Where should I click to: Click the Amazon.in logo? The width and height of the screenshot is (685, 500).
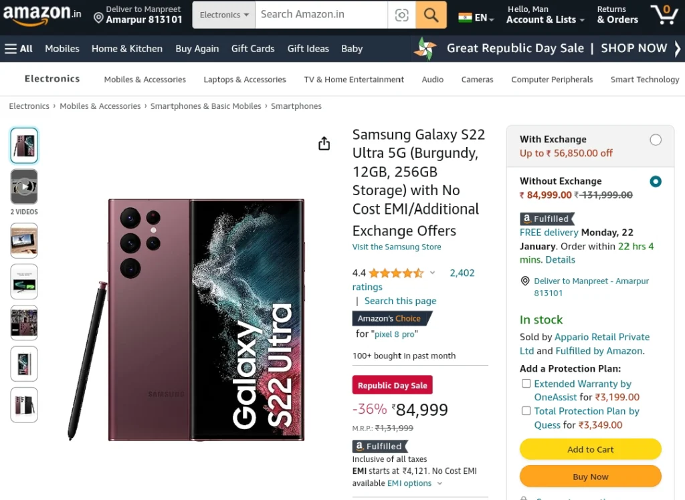(x=42, y=15)
